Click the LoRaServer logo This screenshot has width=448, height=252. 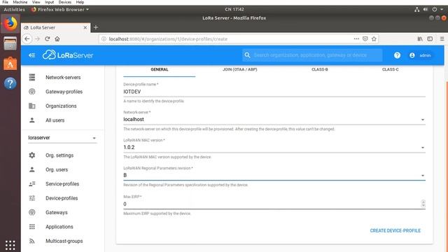(68, 55)
